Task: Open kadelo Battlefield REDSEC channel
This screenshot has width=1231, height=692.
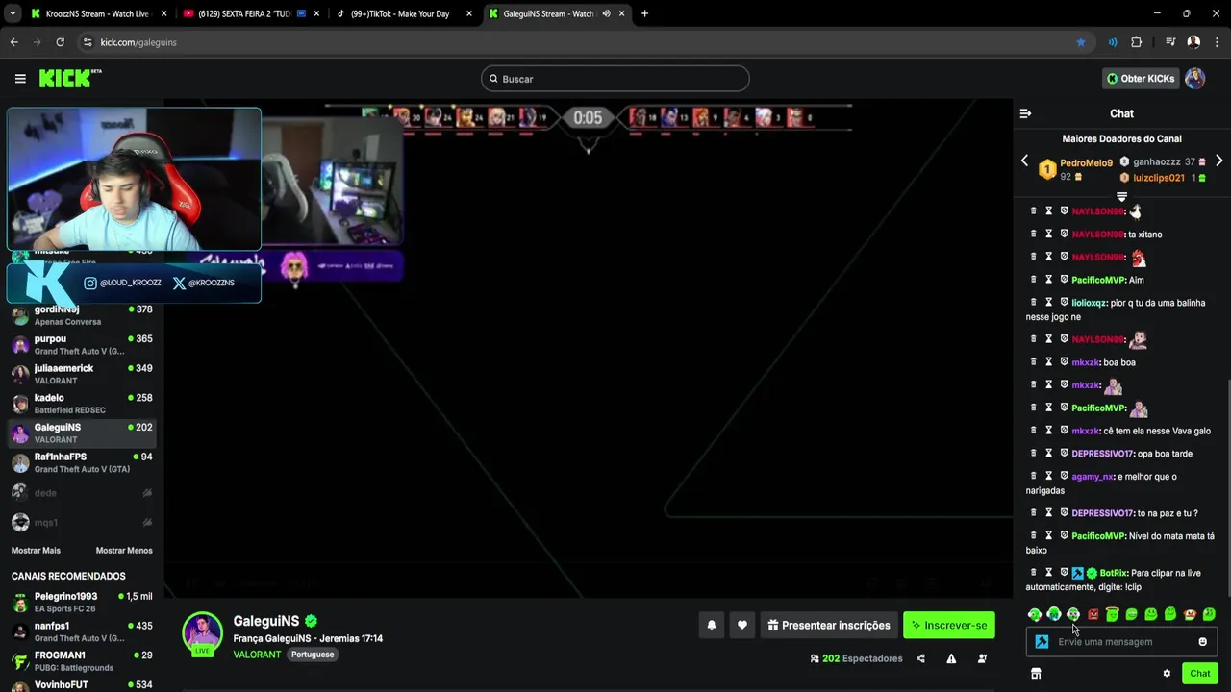Action: coord(82,404)
